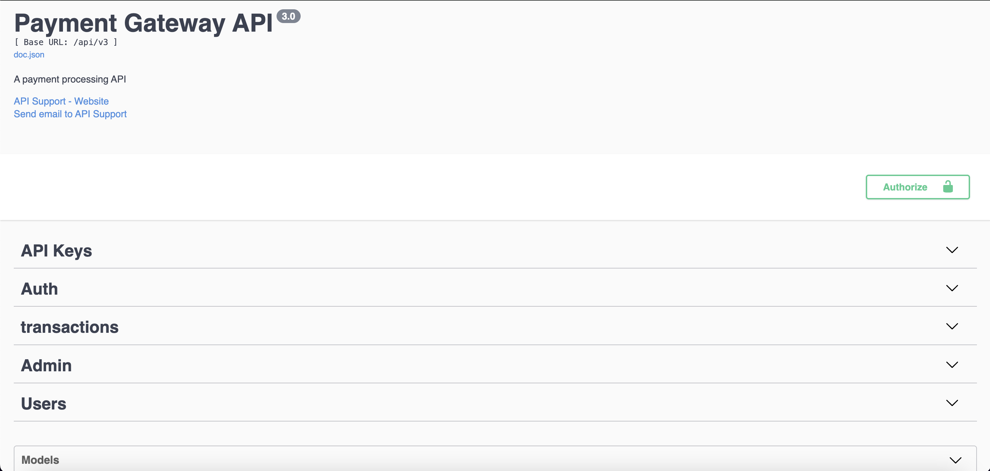Select the Auth section header

[x=39, y=288]
